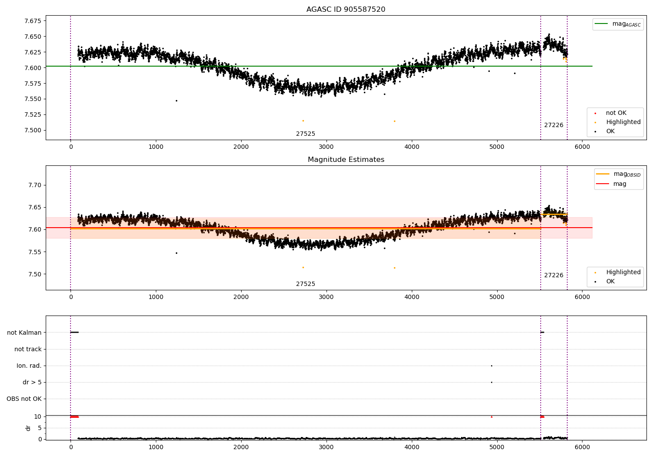Click the "27525" label in Magnitude Estimates plot
653x457 pixels.
click(306, 284)
